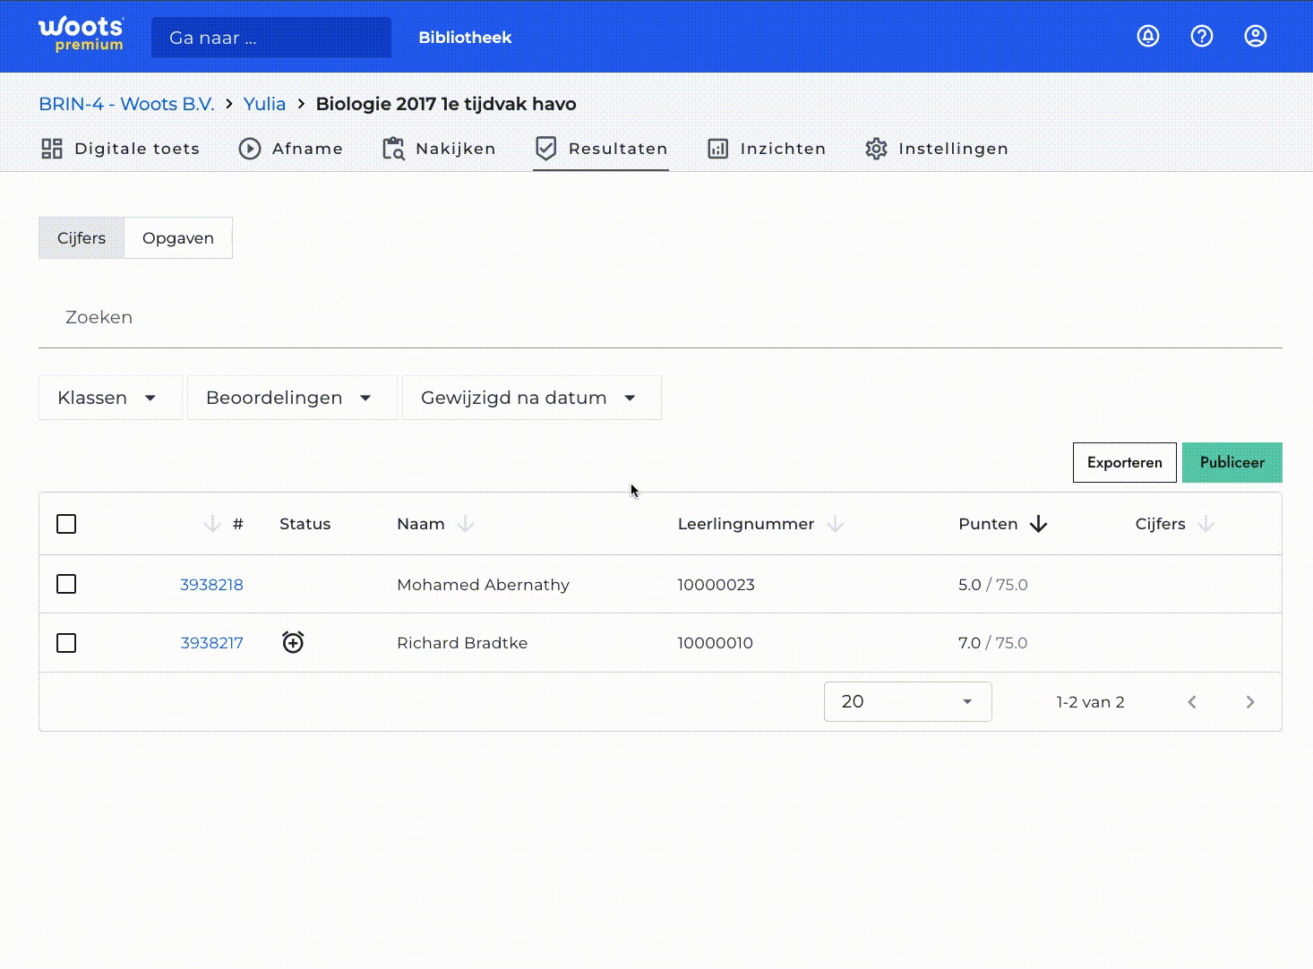This screenshot has width=1313, height=969.
Task: Switch to the Instellingen tab
Action: click(937, 149)
